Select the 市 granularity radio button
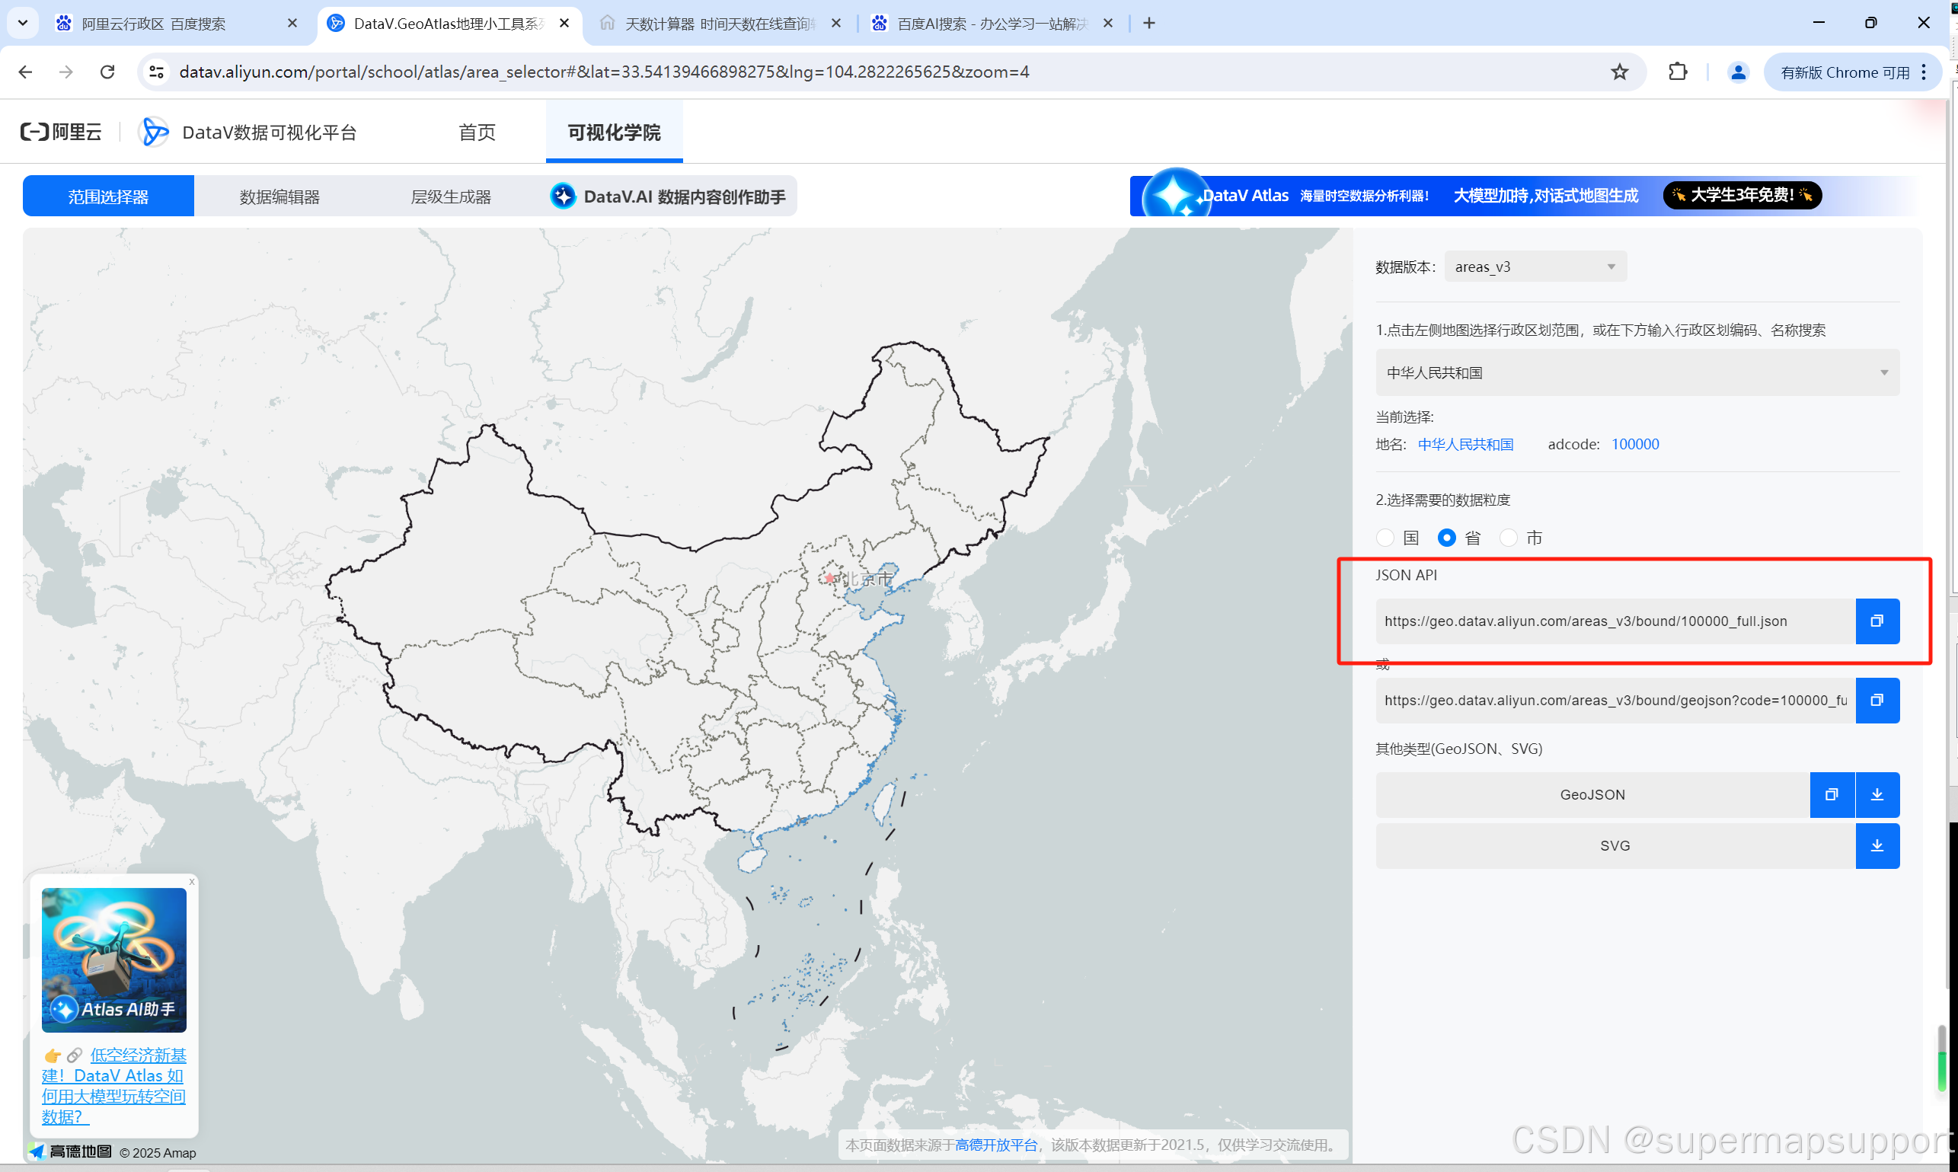Image resolution: width=1958 pixels, height=1172 pixels. click(x=1508, y=538)
